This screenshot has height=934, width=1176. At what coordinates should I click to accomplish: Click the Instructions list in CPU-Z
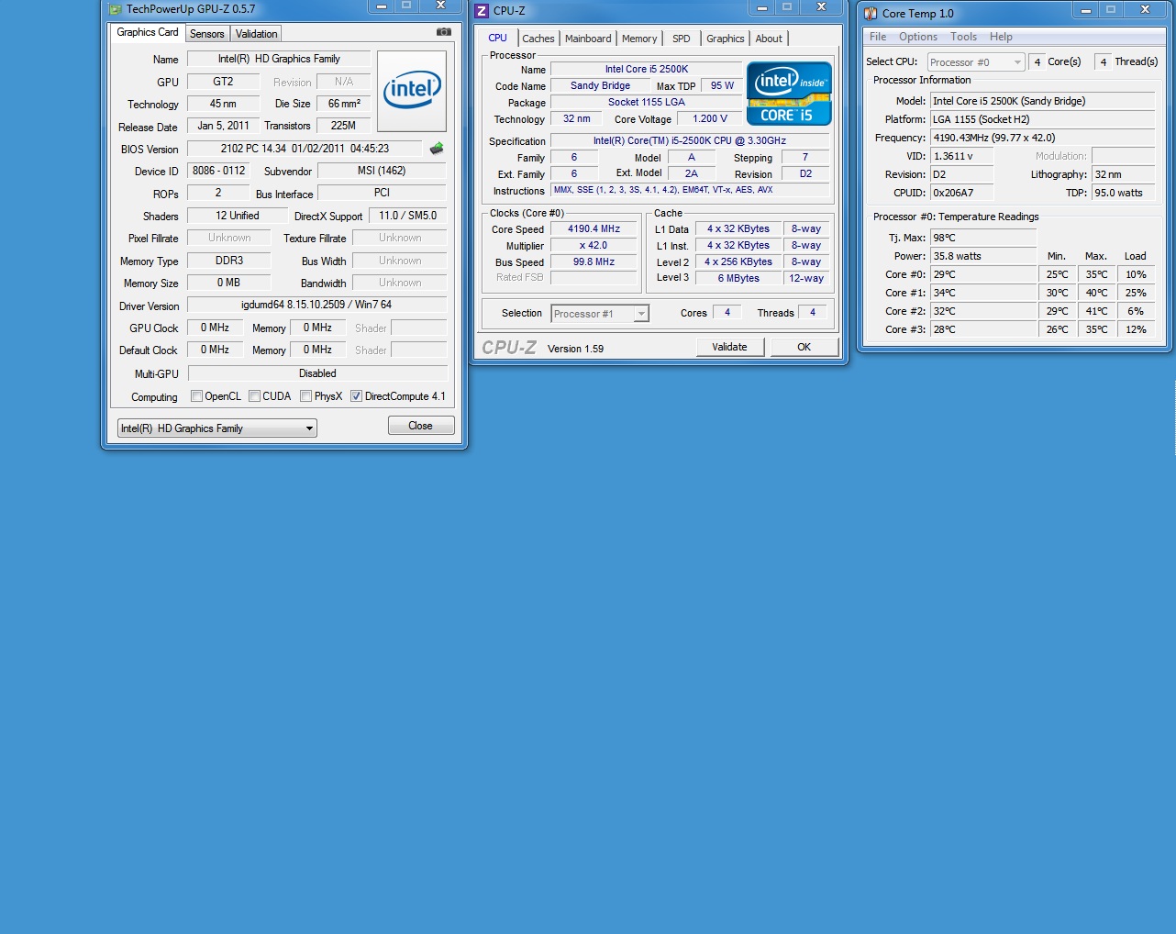690,190
